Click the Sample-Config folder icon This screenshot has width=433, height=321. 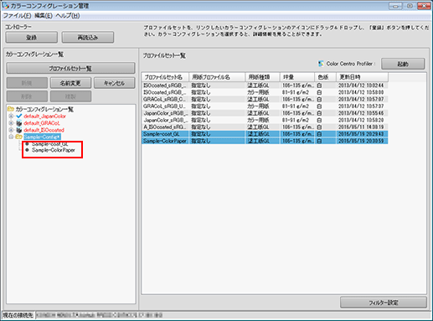coord(19,137)
